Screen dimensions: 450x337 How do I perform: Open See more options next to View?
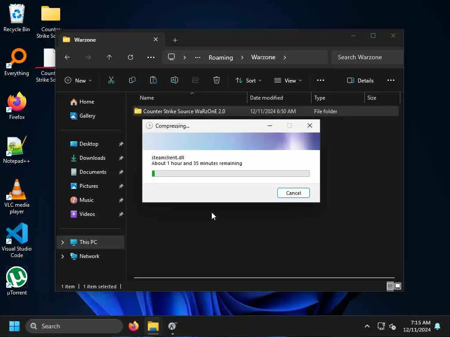pos(320,81)
